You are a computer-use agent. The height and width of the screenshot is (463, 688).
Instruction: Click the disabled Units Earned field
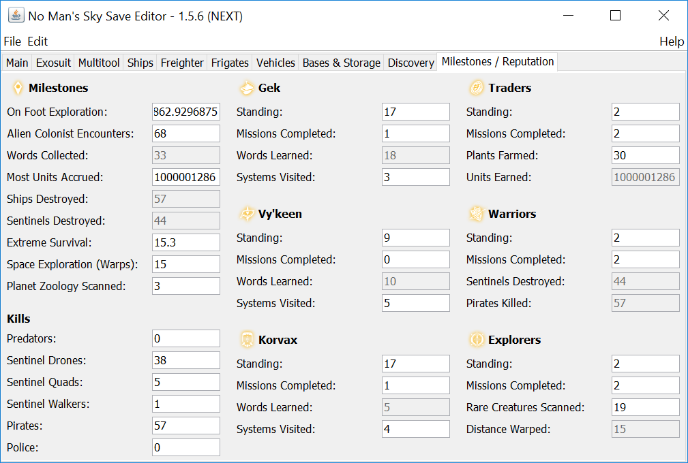[646, 177]
